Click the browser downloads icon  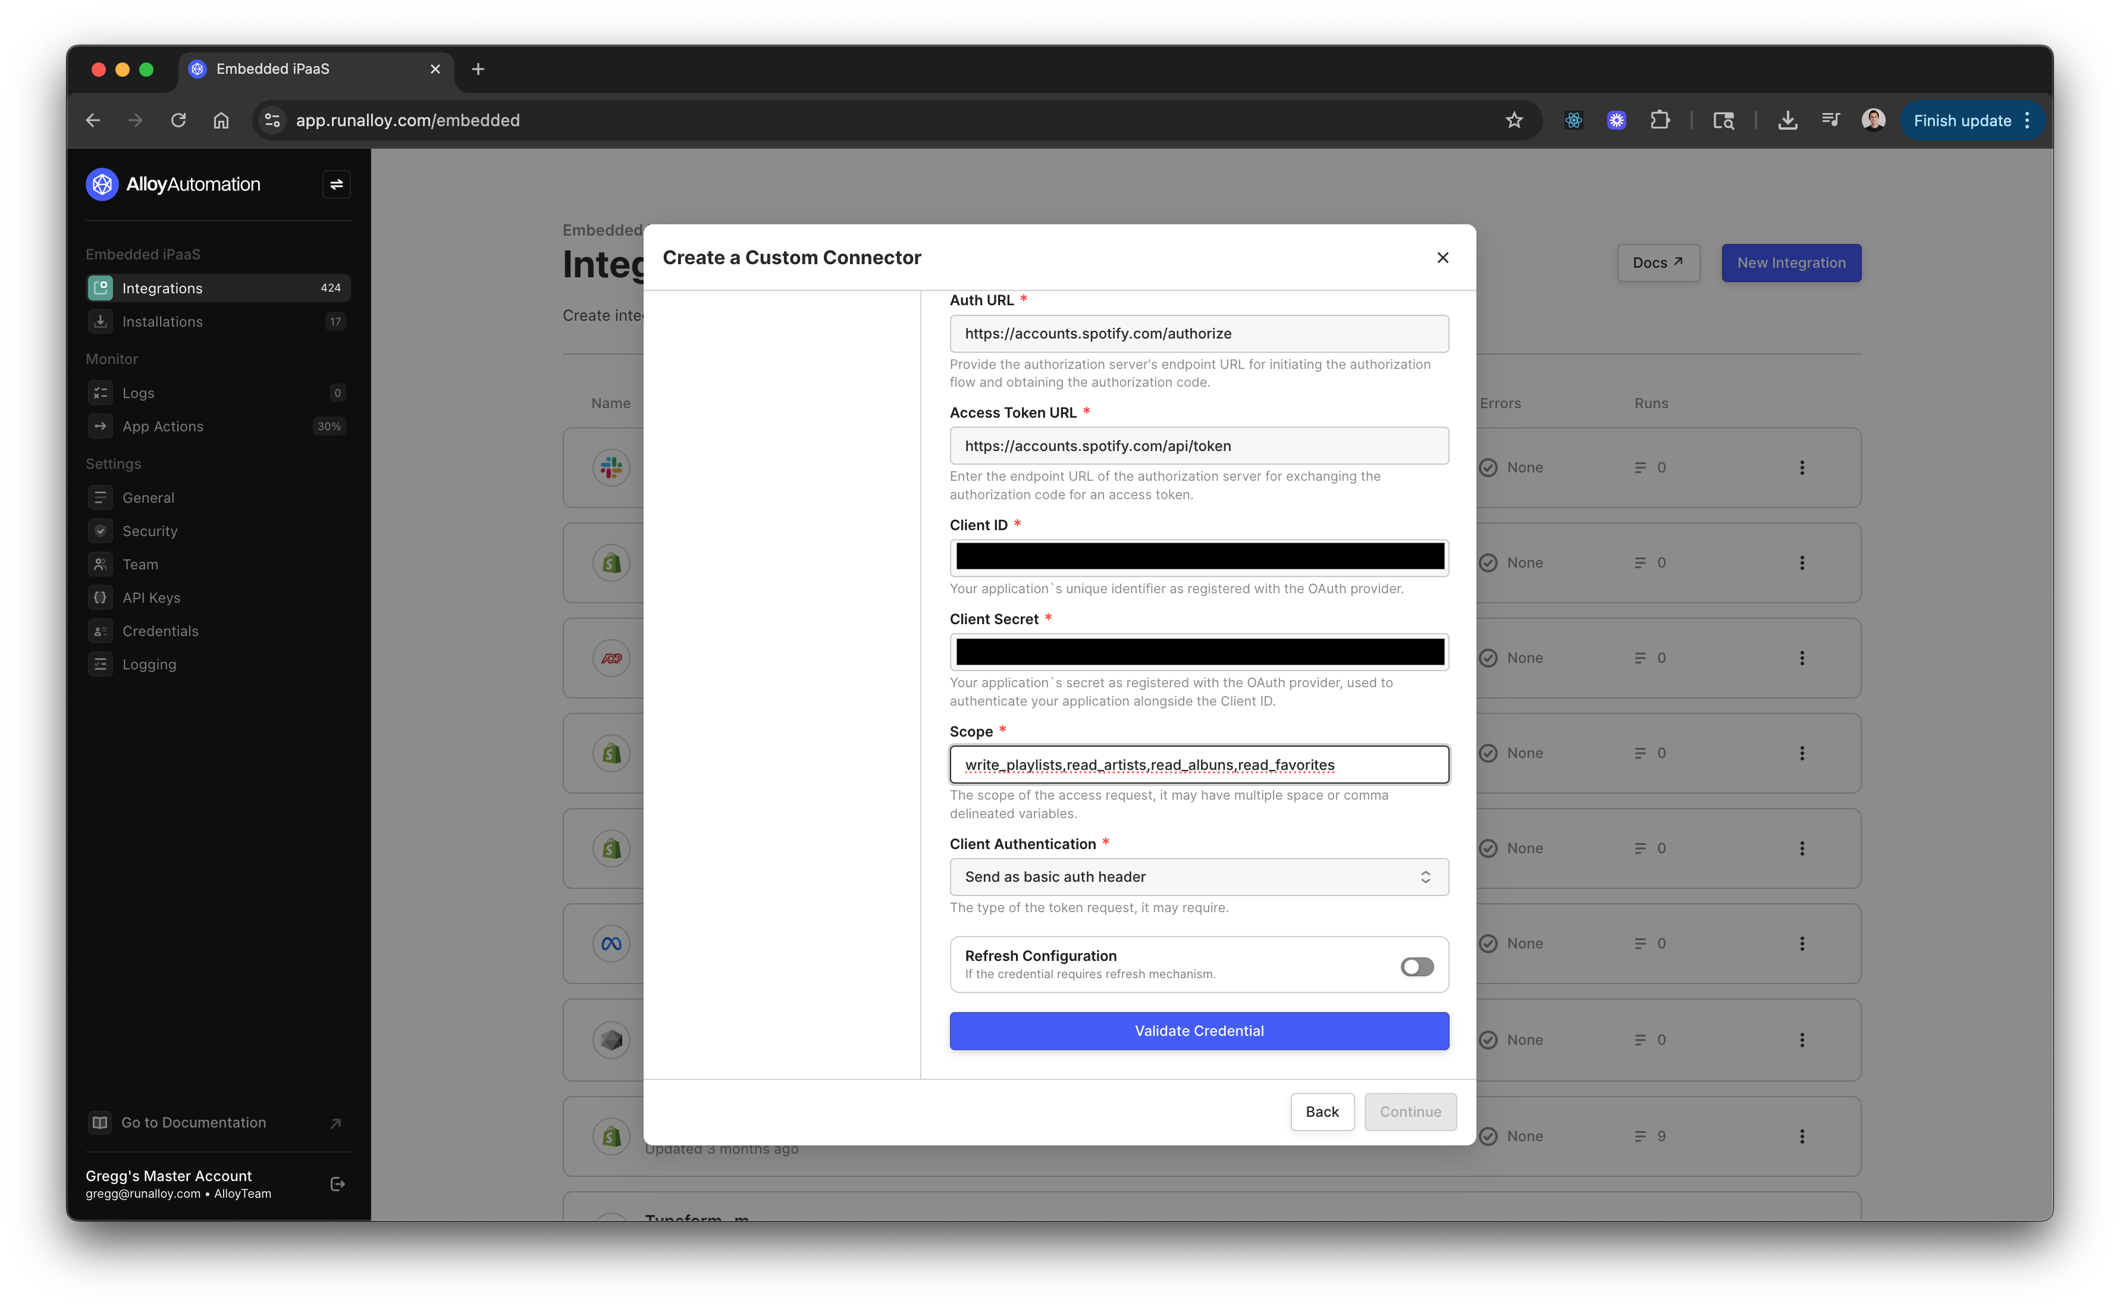pyautogui.click(x=1787, y=120)
